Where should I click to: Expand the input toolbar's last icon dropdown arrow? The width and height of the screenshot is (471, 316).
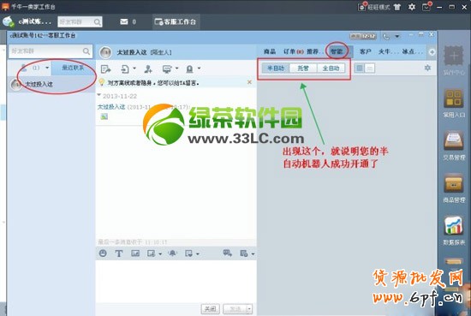click(253, 253)
